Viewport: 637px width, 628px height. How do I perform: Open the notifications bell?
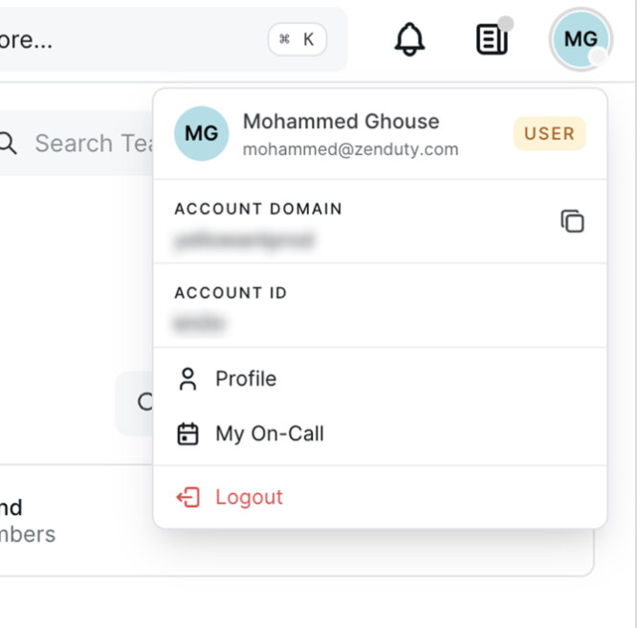pyautogui.click(x=409, y=39)
